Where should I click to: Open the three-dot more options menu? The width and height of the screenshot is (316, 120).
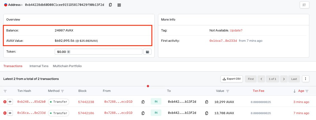[305, 79]
